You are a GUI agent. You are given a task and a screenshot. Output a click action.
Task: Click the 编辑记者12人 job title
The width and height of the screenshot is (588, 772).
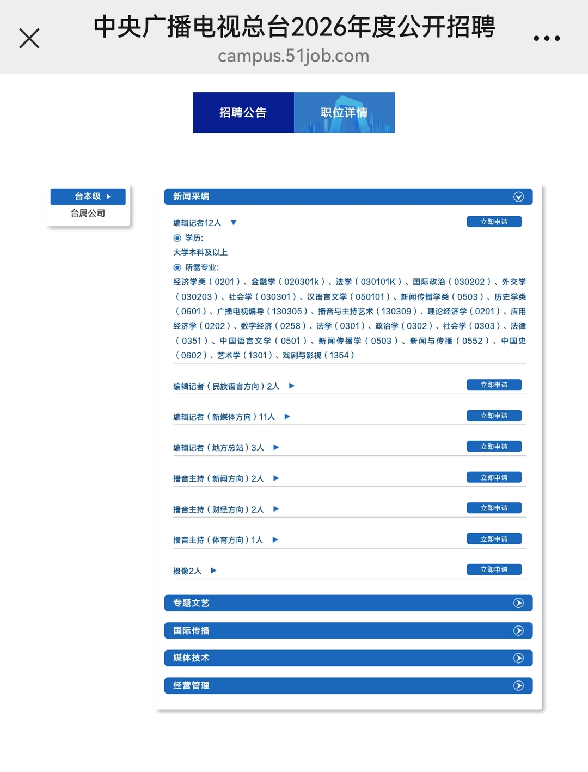pyautogui.click(x=197, y=223)
